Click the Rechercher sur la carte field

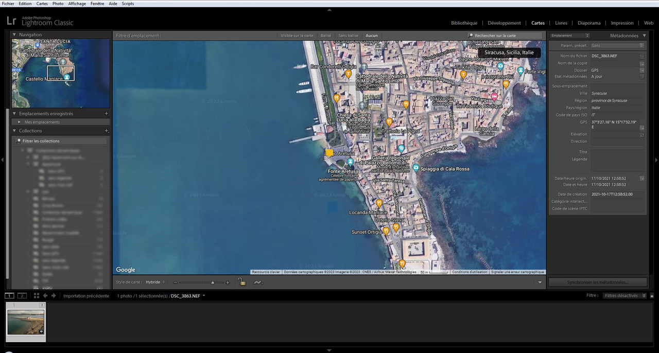[x=505, y=36]
